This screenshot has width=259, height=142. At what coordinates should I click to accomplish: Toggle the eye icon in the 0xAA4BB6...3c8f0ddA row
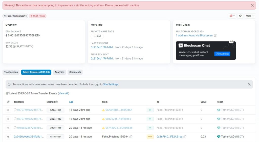coord(8,110)
